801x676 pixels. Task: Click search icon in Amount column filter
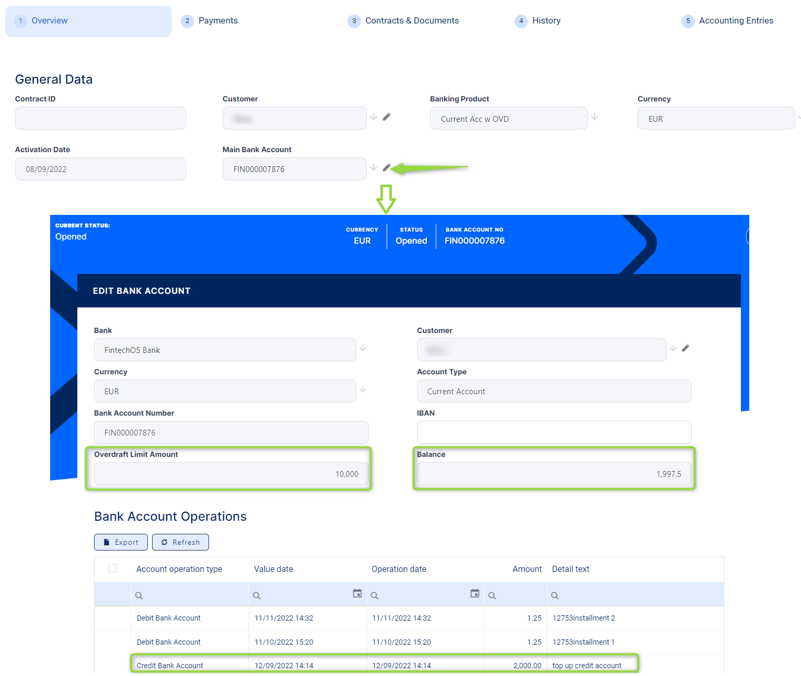point(492,595)
